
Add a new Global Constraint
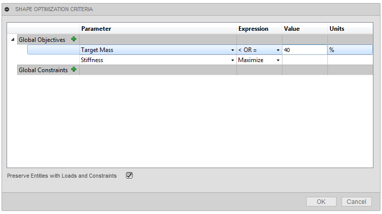[x=74, y=70]
